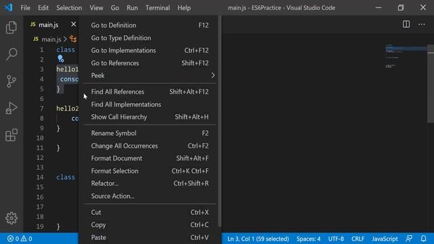Open the Manage gear icon
Screen dimensions: 434x244
12,218
